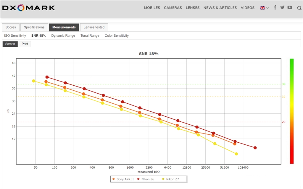Viewport: 303px width, 189px height.
Task: Open the Dynamic Range measurement link
Action: coord(63,35)
